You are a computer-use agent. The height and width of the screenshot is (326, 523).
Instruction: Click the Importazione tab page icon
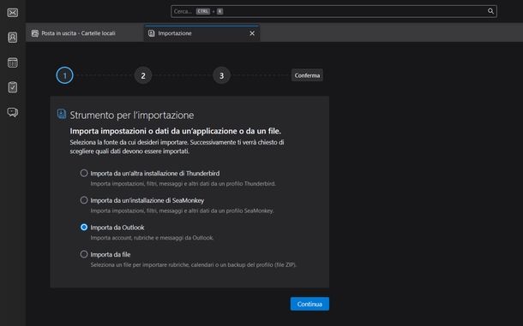(152, 33)
